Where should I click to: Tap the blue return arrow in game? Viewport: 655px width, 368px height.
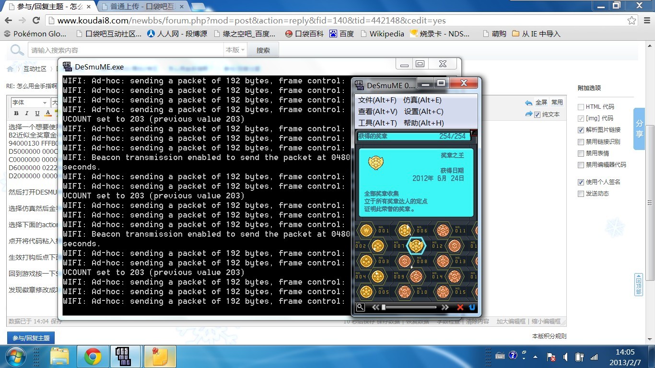[x=472, y=307]
